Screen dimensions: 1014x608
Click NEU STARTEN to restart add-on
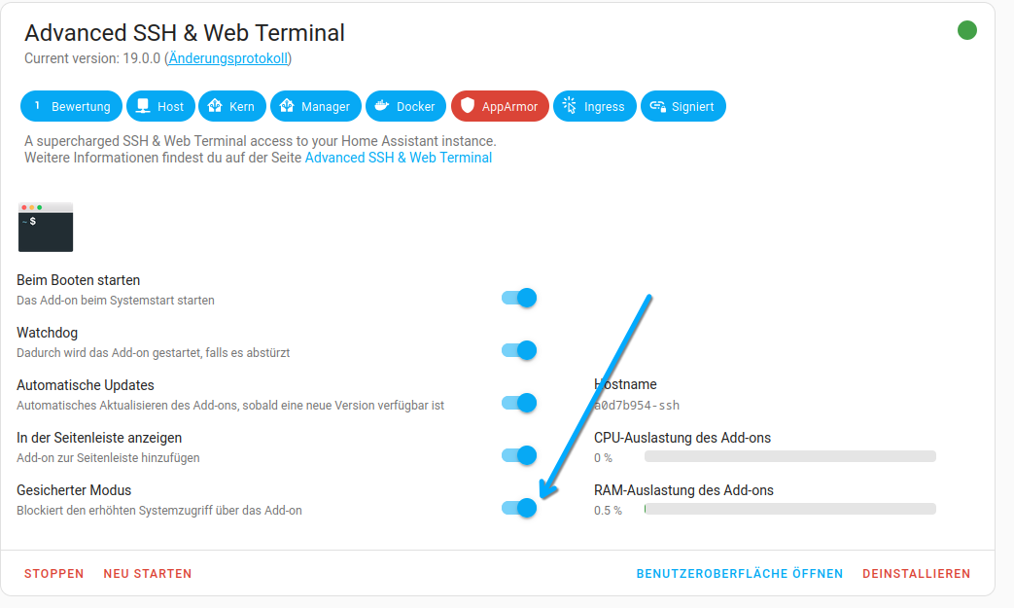pos(148,574)
